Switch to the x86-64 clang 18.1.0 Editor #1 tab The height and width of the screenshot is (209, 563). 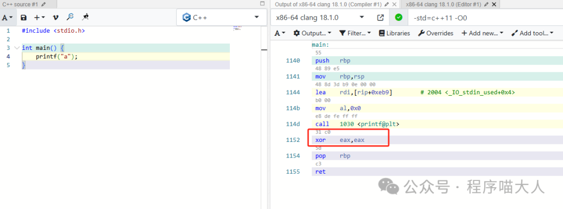point(447,4)
